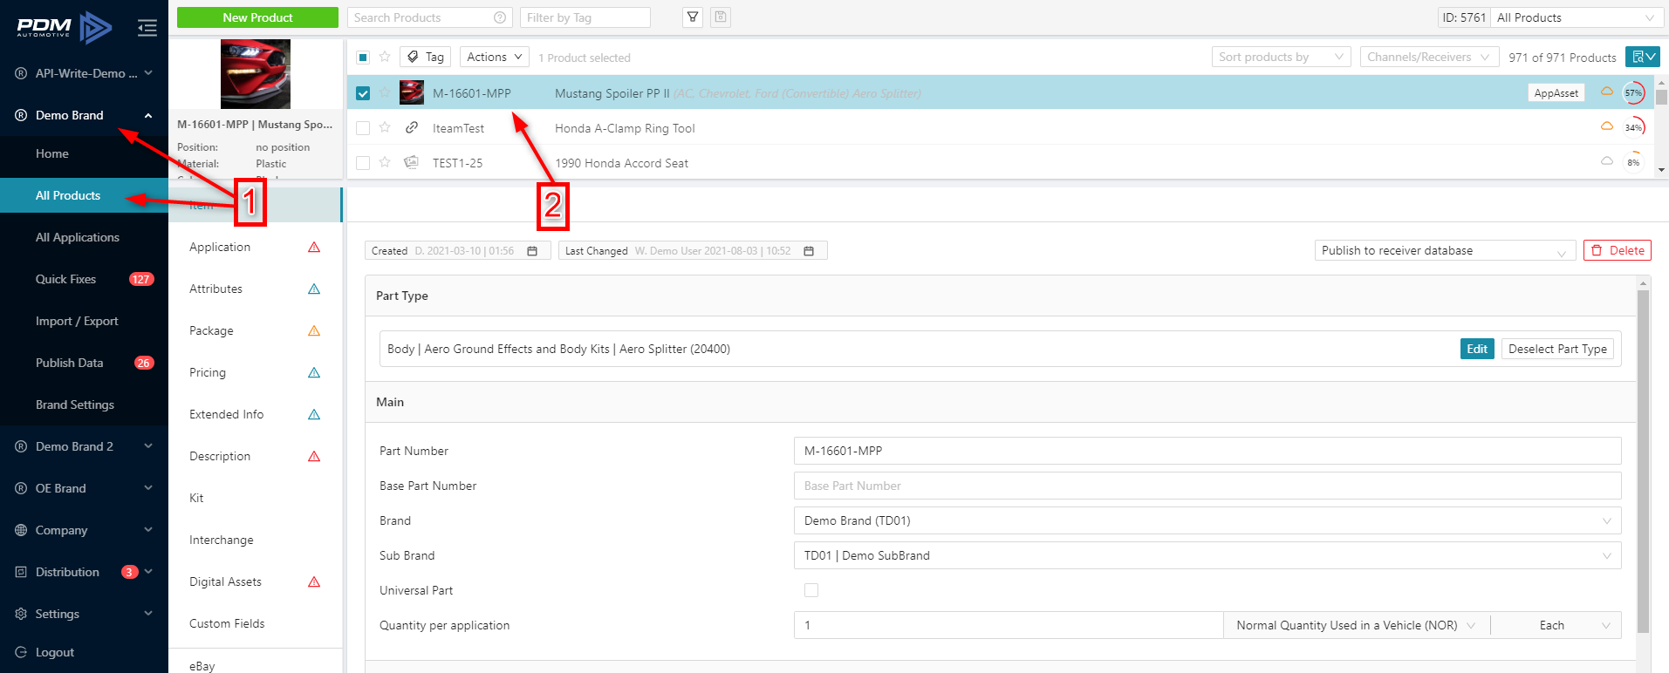Click the 127 badge on Quick Fixes
The width and height of the screenshot is (1669, 673).
click(x=141, y=279)
